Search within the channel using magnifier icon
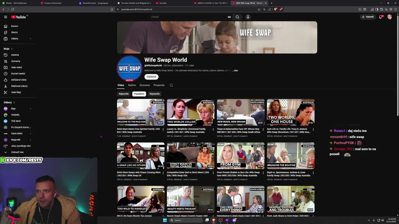This screenshot has width=399, height=224. click(171, 85)
